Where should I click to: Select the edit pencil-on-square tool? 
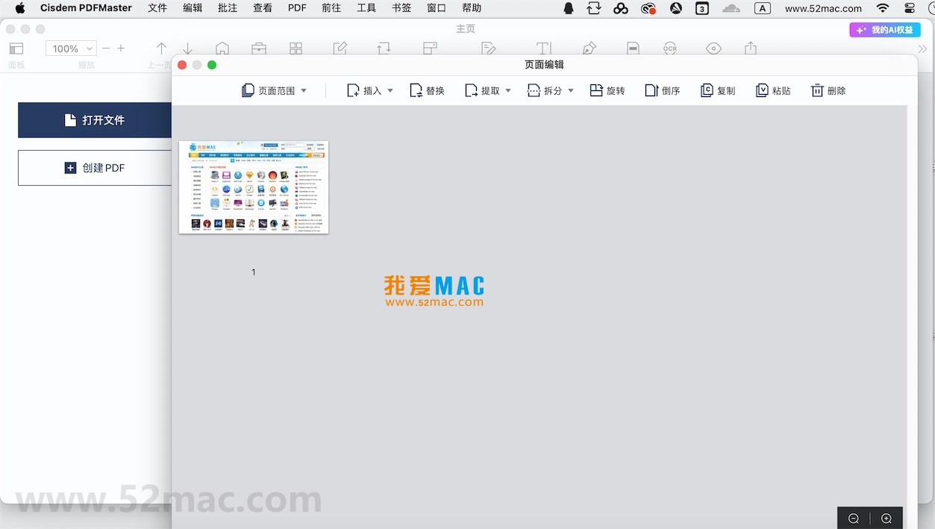[x=340, y=48]
